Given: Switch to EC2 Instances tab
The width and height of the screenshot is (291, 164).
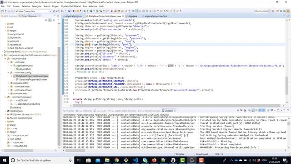Looking at the screenshot, I should coord(84,111).
